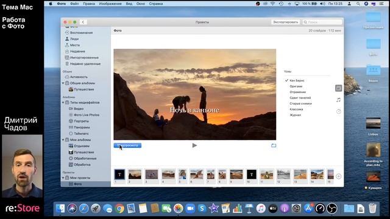Screen dimensions: 390x219
Task: Open the Apple menu
Action: [51, 4]
